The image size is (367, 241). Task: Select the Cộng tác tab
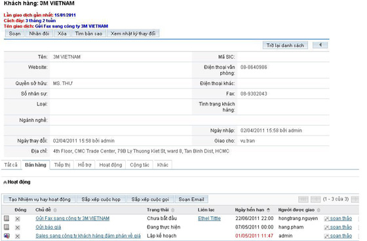pos(140,165)
